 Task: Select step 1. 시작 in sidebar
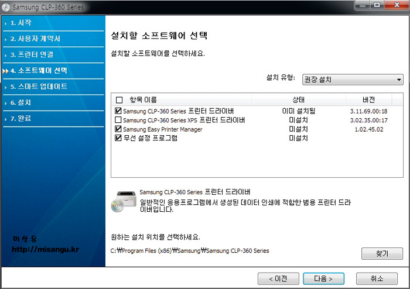pos(21,23)
